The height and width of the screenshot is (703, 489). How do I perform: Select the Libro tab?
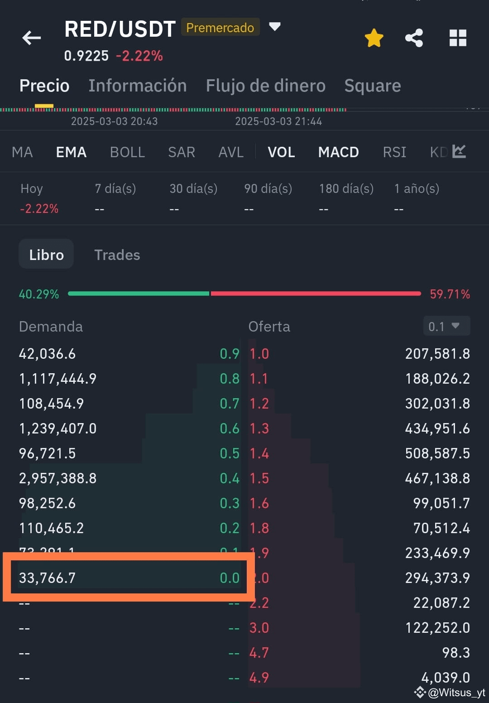point(46,254)
